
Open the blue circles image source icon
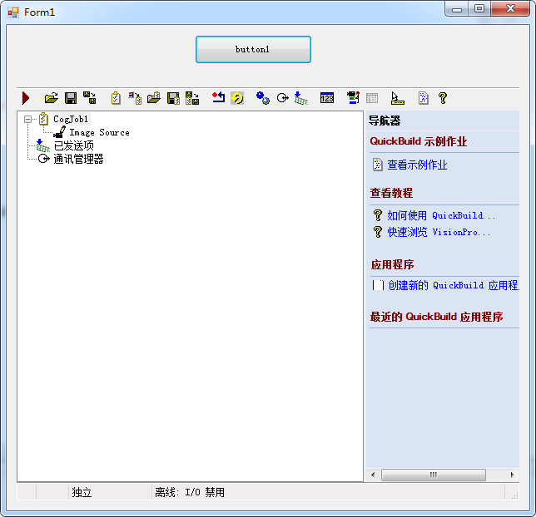tap(263, 98)
